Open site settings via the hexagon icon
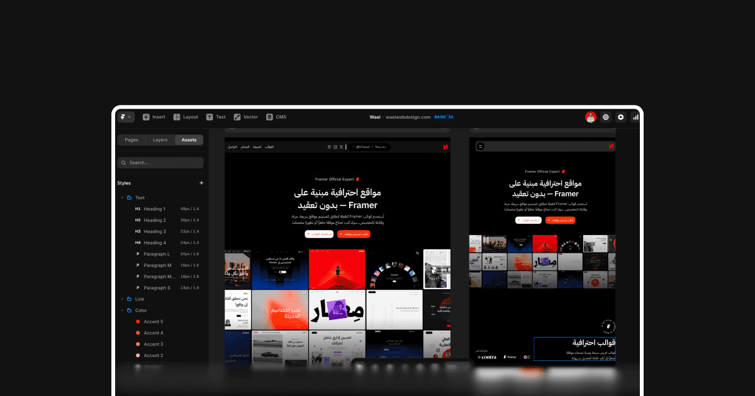This screenshot has width=755, height=396. [x=621, y=117]
